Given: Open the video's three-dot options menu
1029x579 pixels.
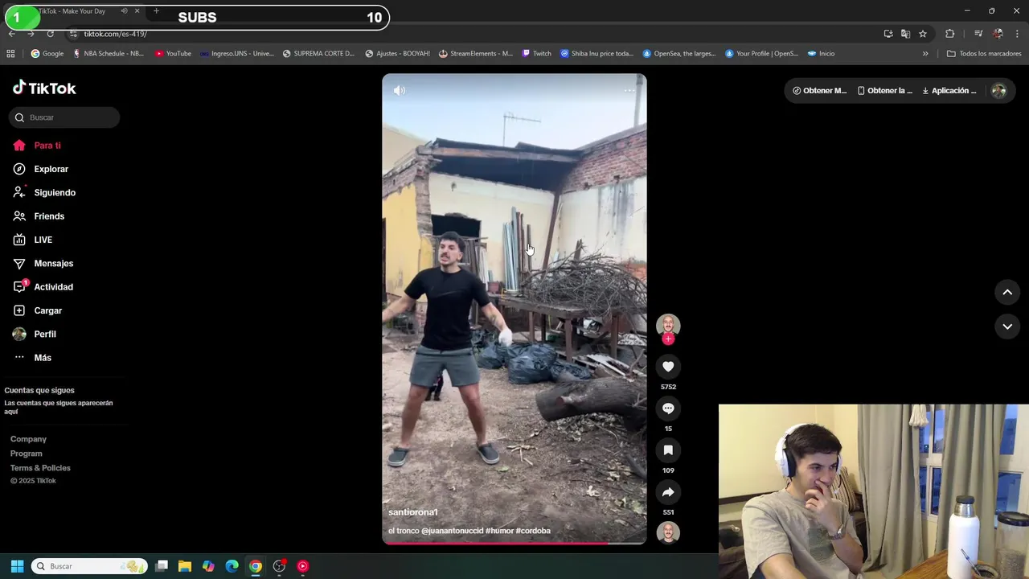Looking at the screenshot, I should point(629,91).
